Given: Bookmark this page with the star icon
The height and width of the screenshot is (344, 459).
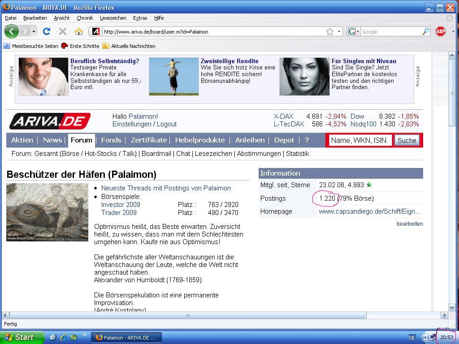Looking at the screenshot, I should coord(330,31).
